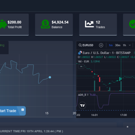
Task: Add a symbol with the plus circle button
Action: pyautogui.click(x=101, y=45)
